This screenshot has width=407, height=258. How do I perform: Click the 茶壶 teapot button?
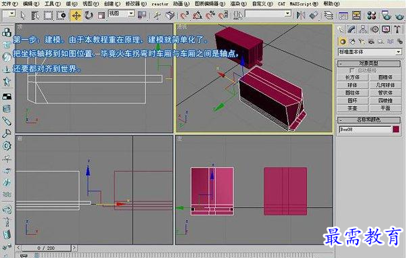point(352,108)
